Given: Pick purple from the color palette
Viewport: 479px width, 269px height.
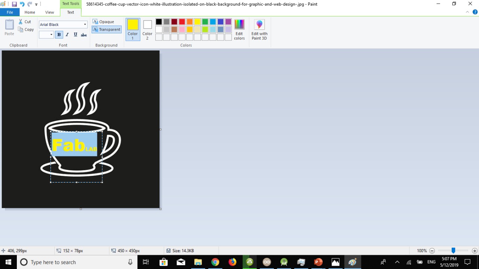Looking at the screenshot, I should [228, 22].
